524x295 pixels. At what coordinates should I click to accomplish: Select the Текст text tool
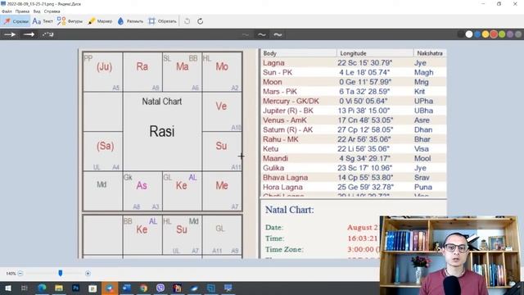pyautogui.click(x=43, y=21)
